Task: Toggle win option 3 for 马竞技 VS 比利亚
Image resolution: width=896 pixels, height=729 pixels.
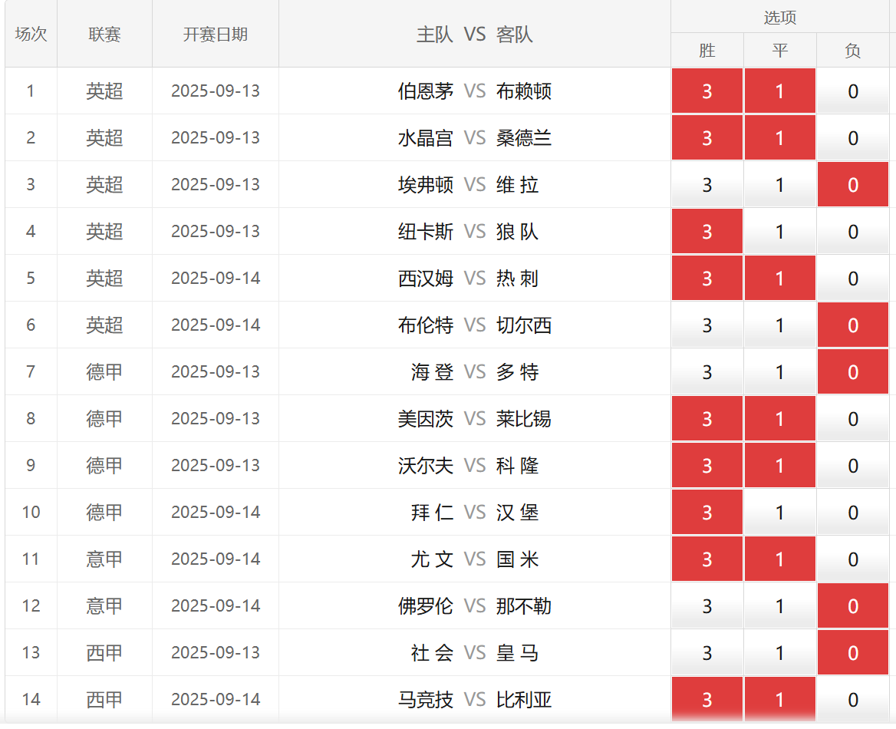Action: (x=707, y=700)
